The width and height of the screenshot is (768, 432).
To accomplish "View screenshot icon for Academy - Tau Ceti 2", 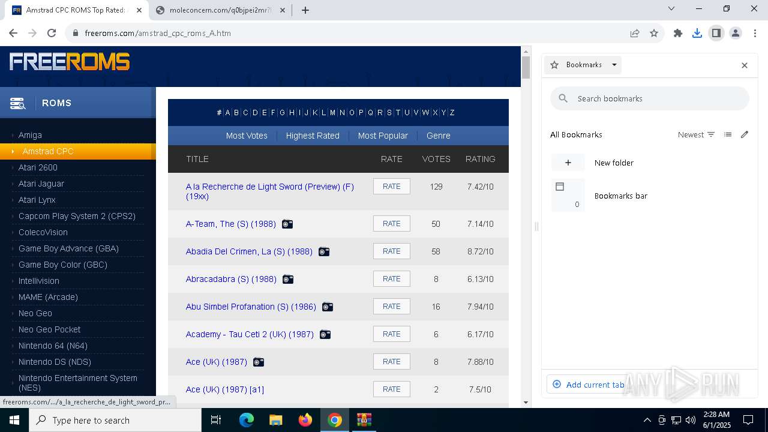I will pos(325,334).
